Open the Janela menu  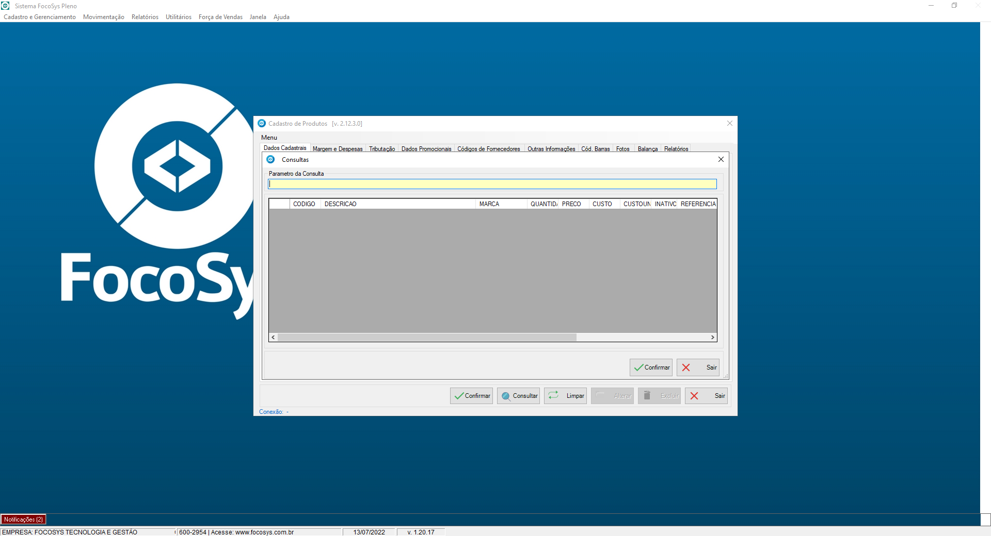tap(258, 17)
